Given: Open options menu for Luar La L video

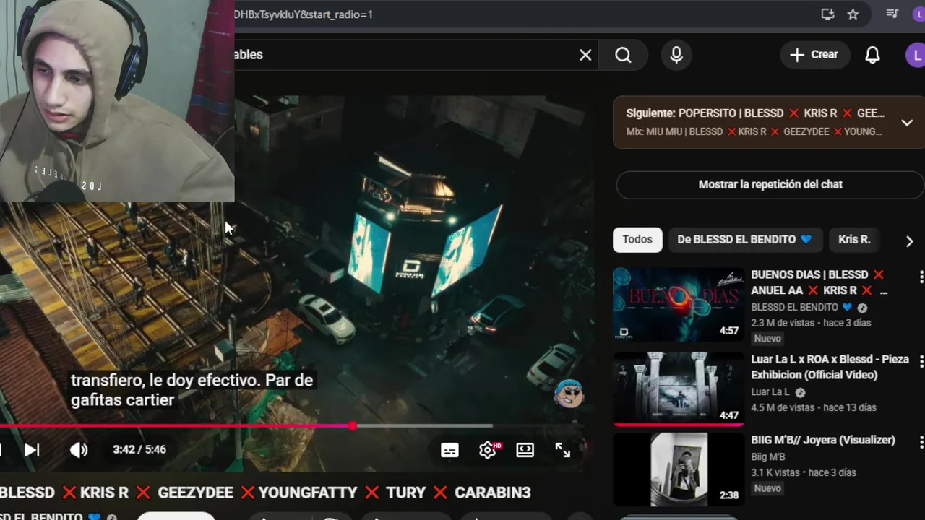Looking at the screenshot, I should [921, 360].
